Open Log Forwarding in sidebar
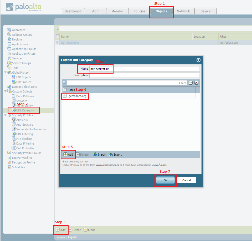This screenshot has width=252, height=241. tap(22, 158)
